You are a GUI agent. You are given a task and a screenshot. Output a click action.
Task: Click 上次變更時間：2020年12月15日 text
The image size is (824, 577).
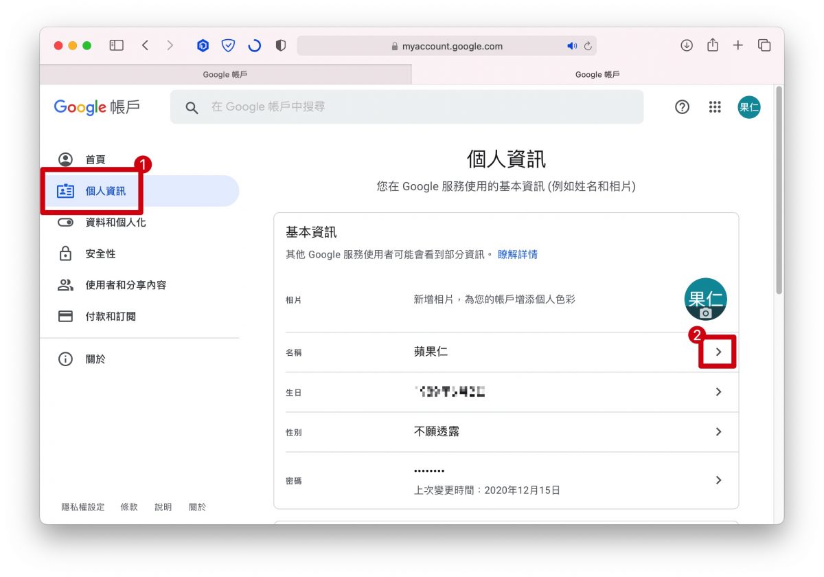(x=487, y=490)
